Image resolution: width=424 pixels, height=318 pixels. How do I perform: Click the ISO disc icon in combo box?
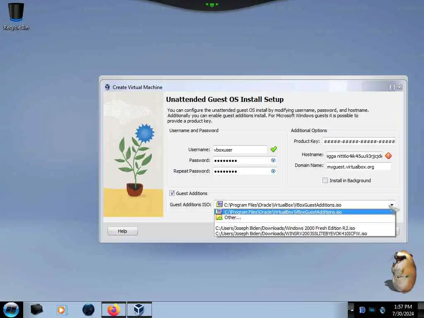(219, 204)
